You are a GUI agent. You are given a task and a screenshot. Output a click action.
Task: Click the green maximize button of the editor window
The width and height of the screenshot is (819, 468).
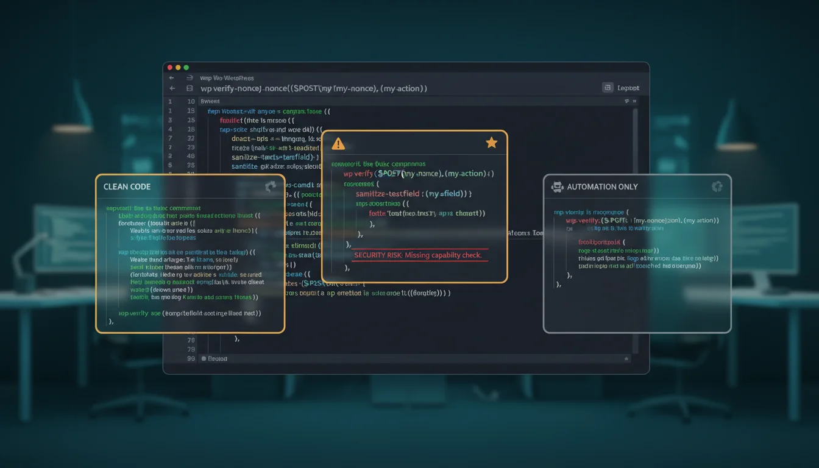tap(186, 67)
